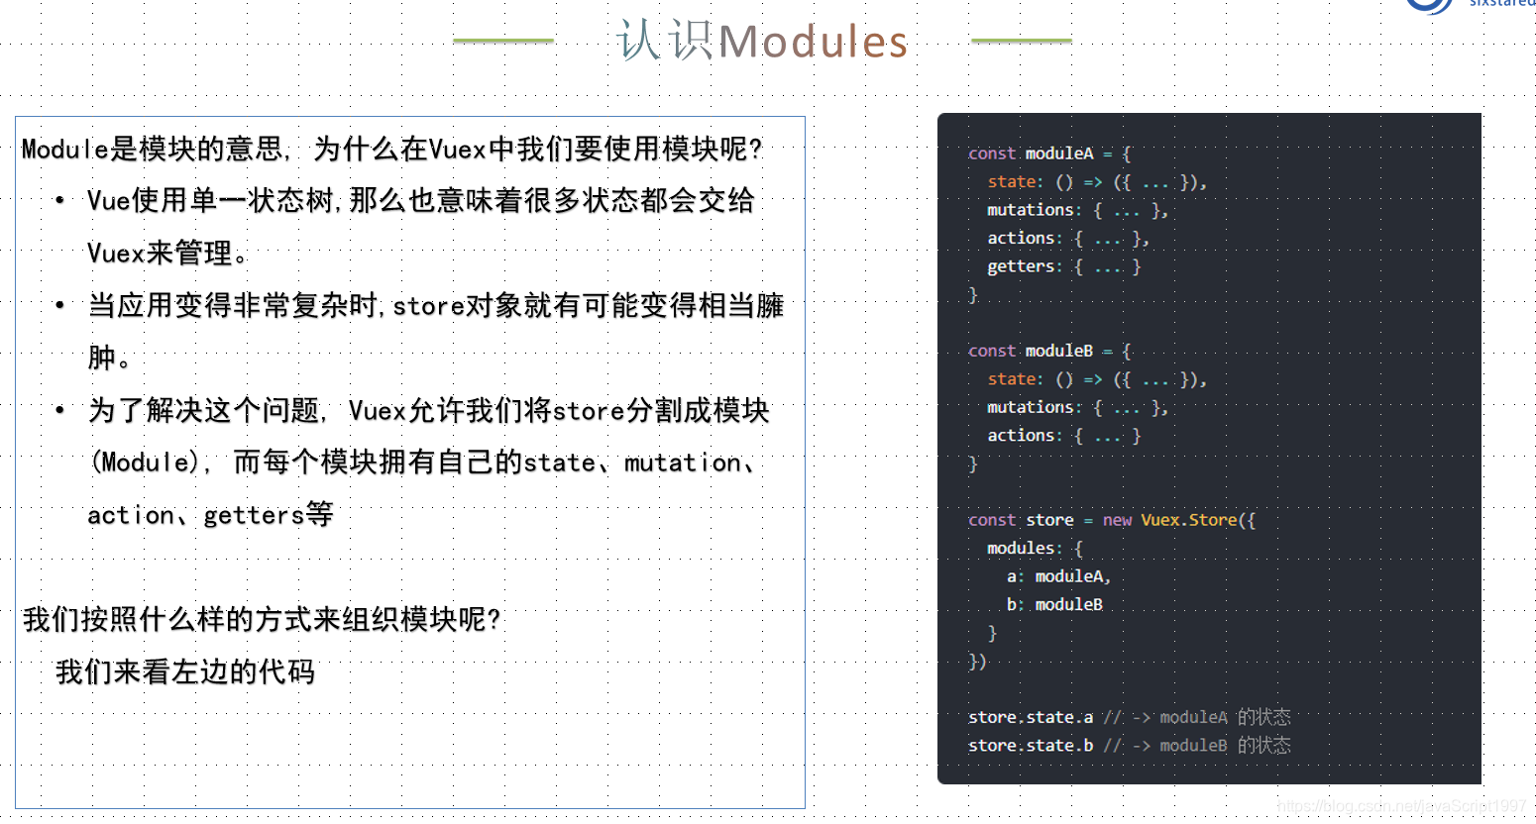Click the 'a: moduleA,' code line
Screen dimensions: 1536x824
(x=1058, y=576)
